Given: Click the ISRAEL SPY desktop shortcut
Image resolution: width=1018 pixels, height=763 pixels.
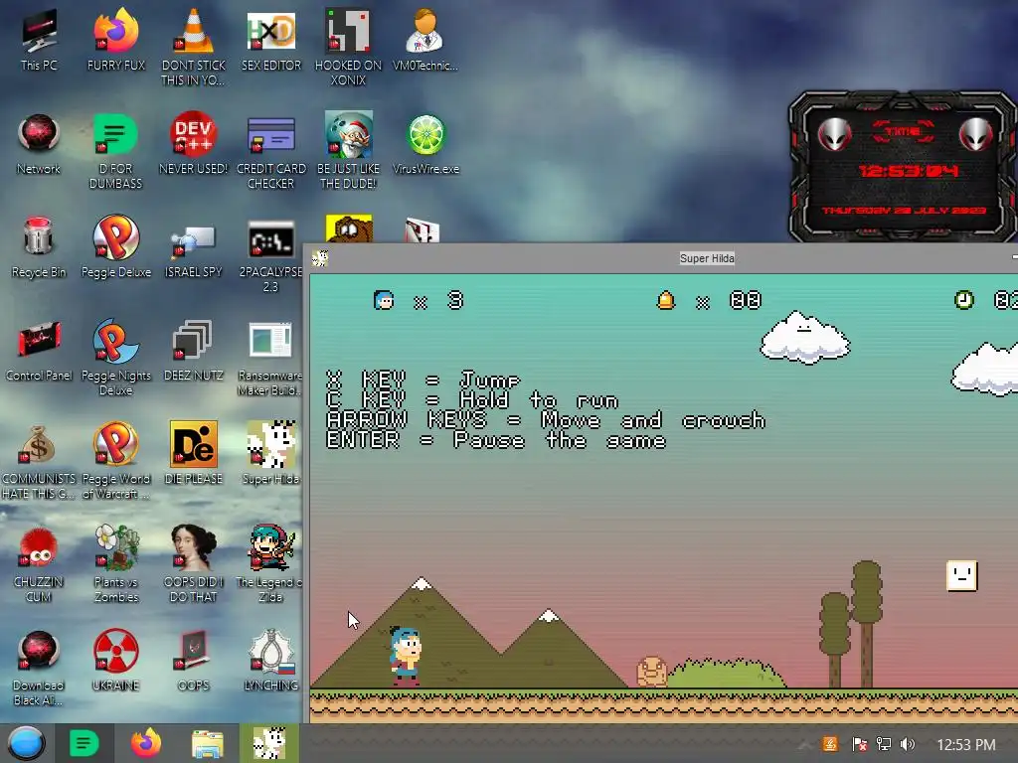Looking at the screenshot, I should (x=194, y=251).
